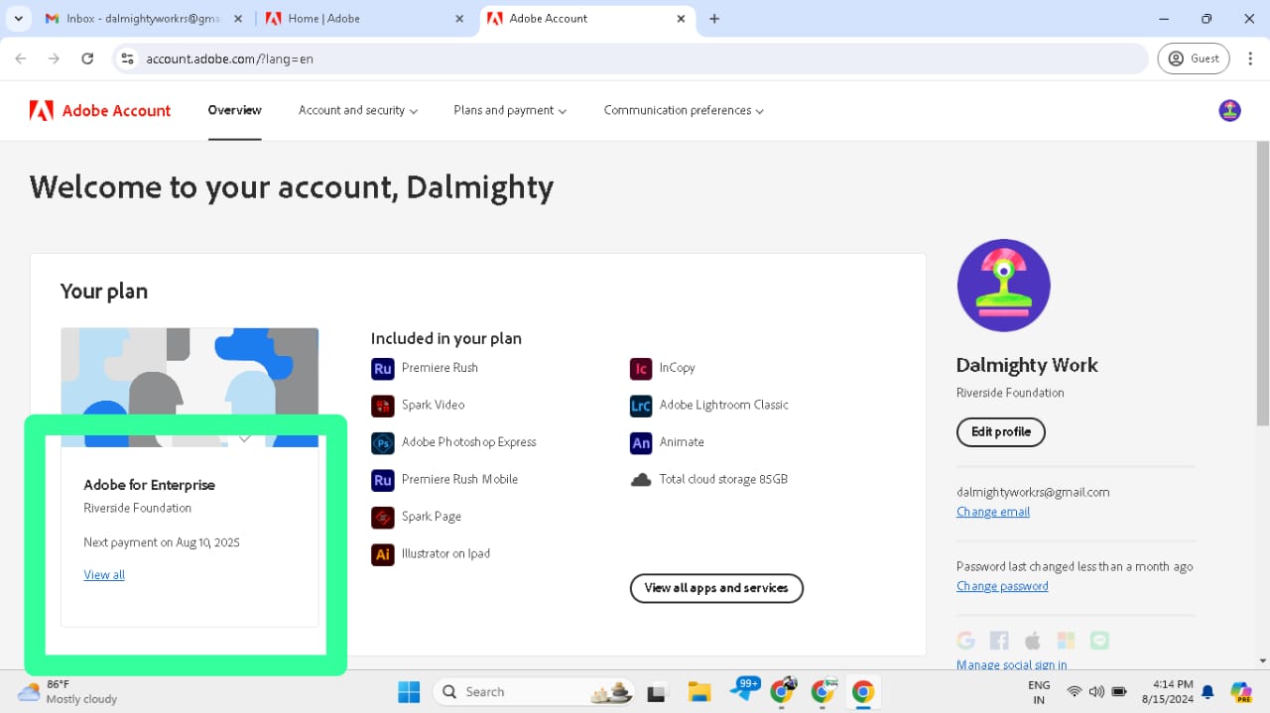
Task: Click the 'Total cloud storage 85GB' text
Action: pos(723,480)
